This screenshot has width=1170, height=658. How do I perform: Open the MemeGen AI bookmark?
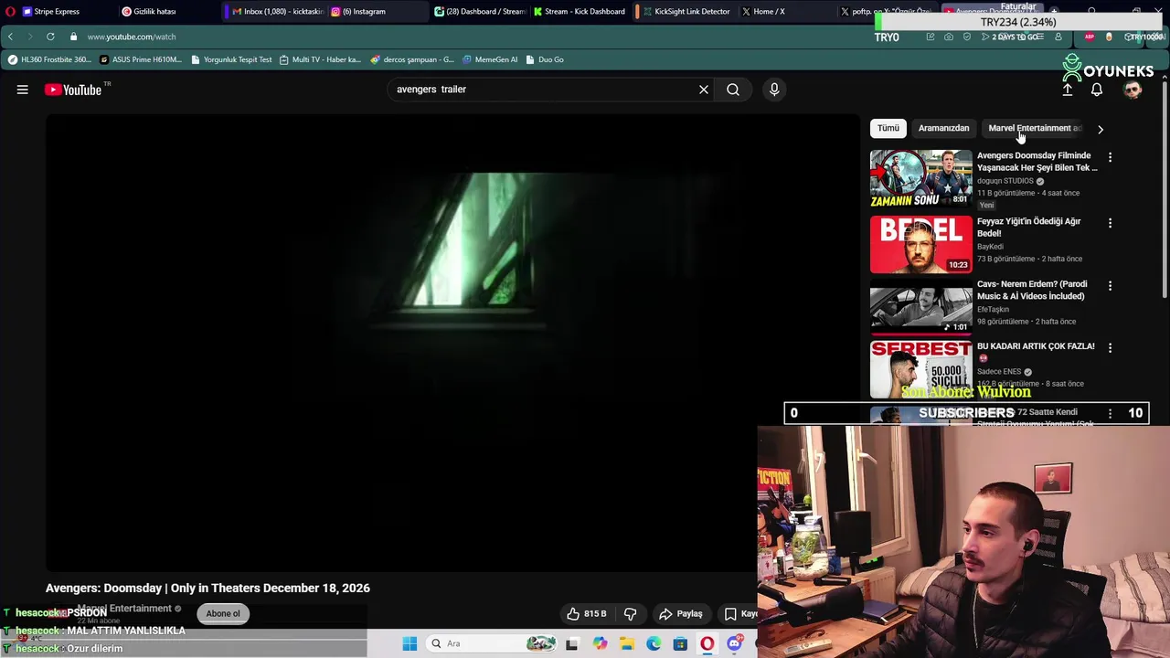pos(490,59)
